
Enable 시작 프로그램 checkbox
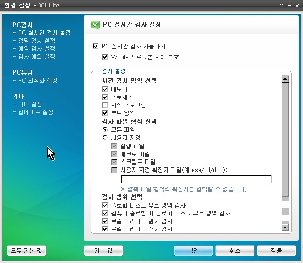105,105
